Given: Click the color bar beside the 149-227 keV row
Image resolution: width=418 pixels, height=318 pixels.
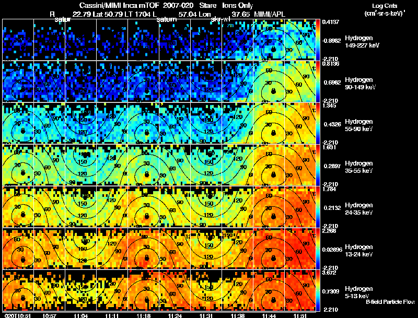Looking at the screenshot, I should pos(318,39).
